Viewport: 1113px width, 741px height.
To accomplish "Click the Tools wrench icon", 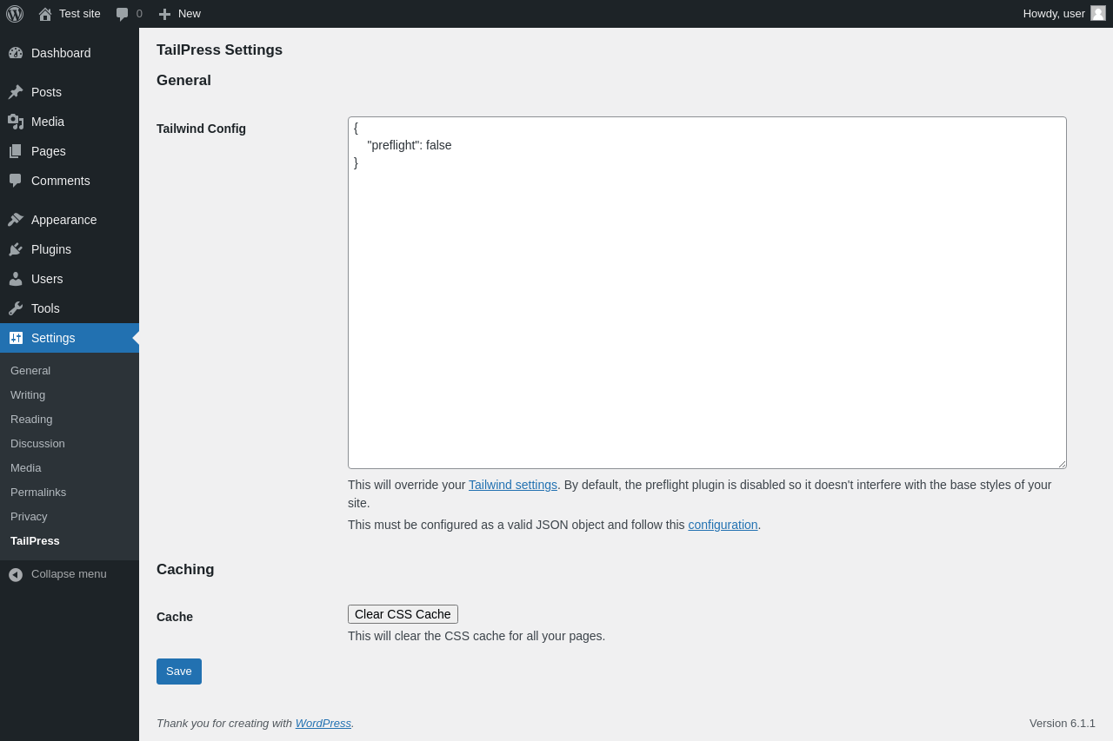I will (16, 308).
